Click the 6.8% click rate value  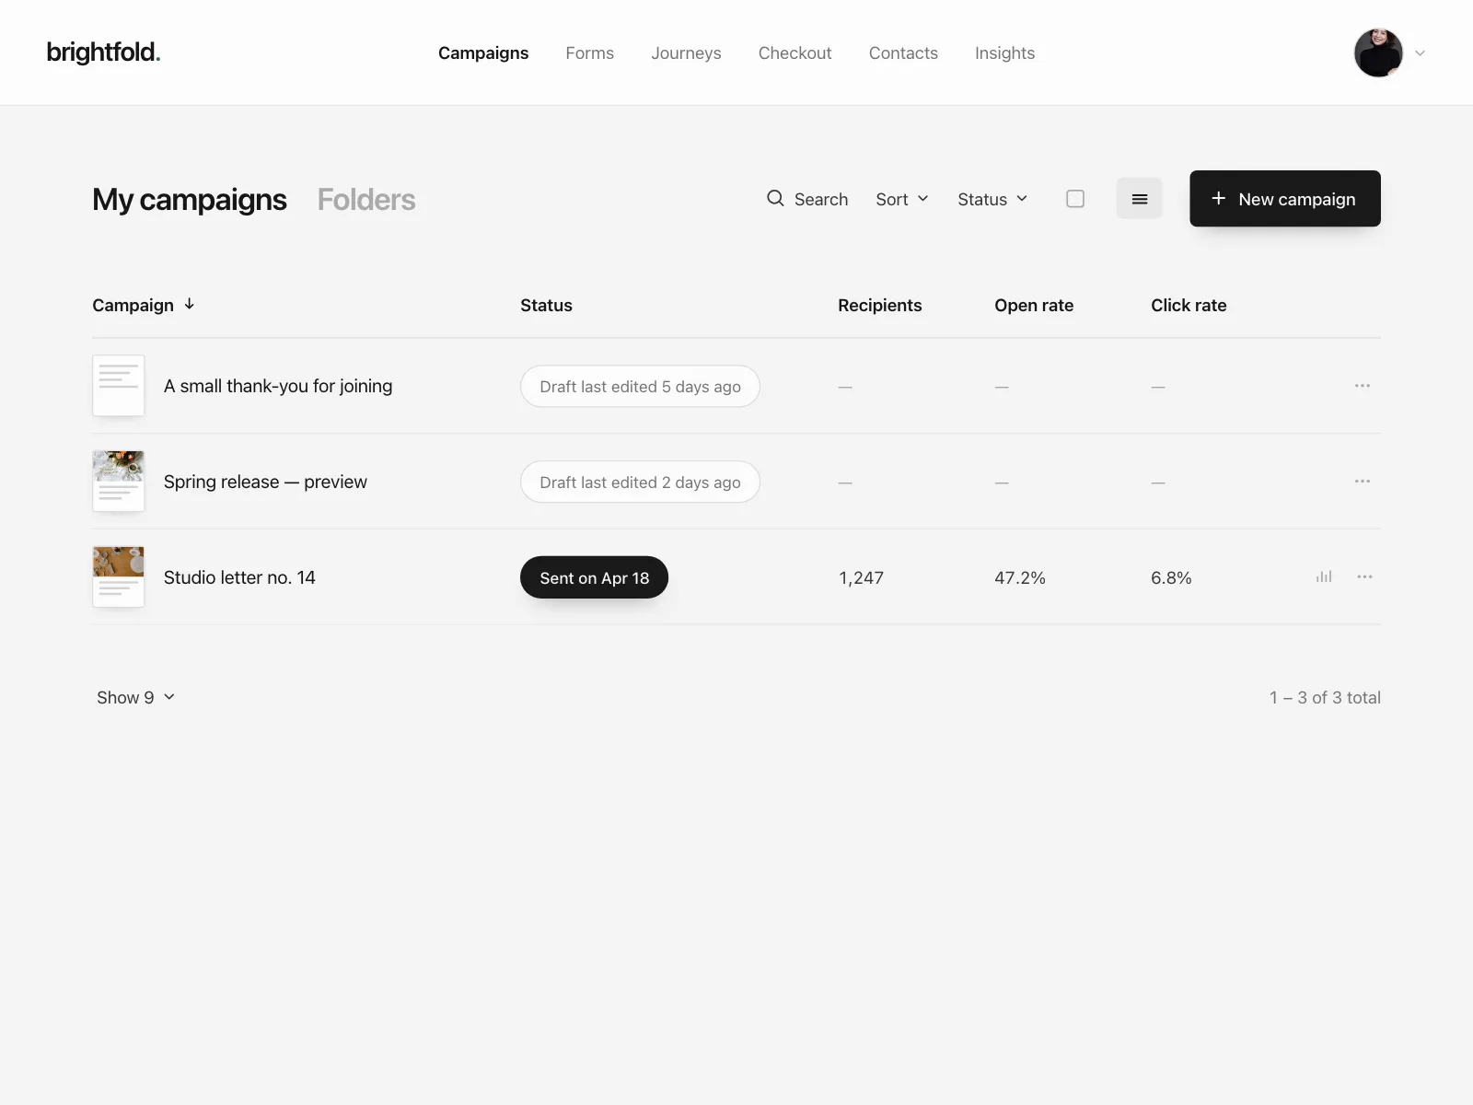click(x=1171, y=577)
